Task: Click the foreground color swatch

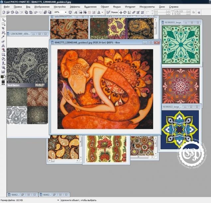Action: pyautogui.click(x=2, y=77)
